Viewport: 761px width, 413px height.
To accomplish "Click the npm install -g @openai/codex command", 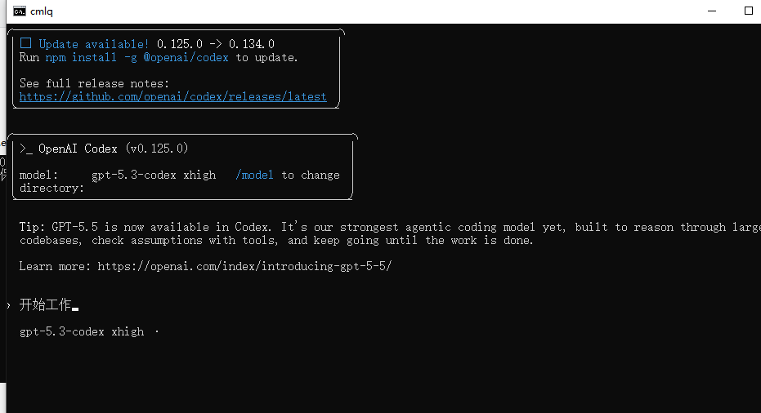I will point(137,58).
